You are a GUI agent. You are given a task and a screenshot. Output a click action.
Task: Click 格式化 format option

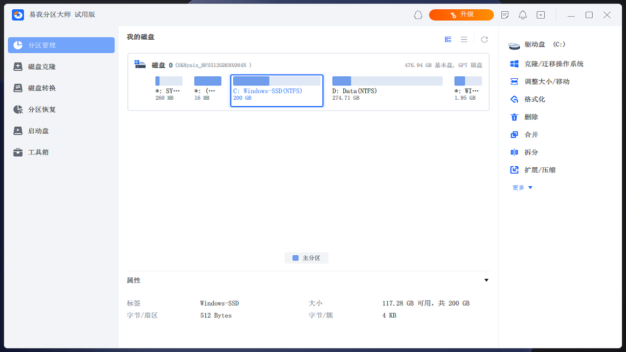point(535,99)
